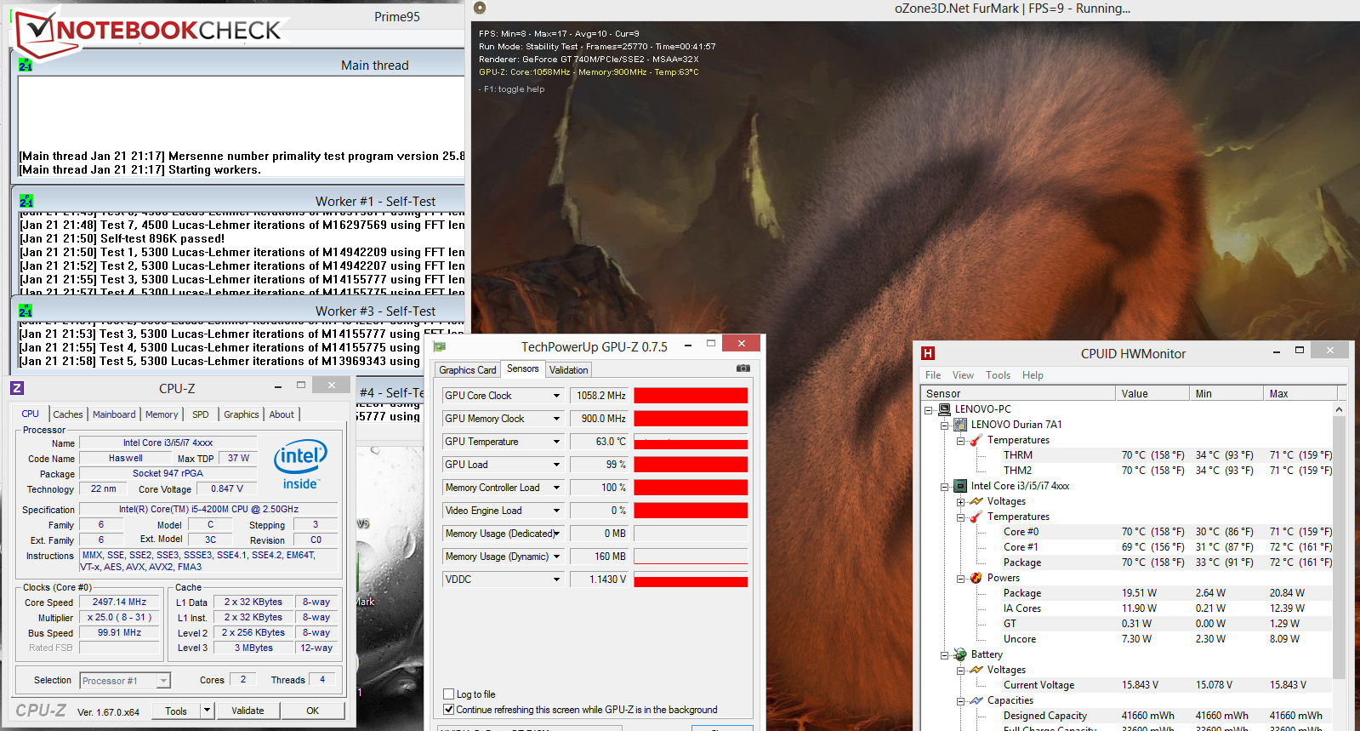Click the Validate button in CPU-Z
This screenshot has width=1360, height=731.
[x=248, y=711]
